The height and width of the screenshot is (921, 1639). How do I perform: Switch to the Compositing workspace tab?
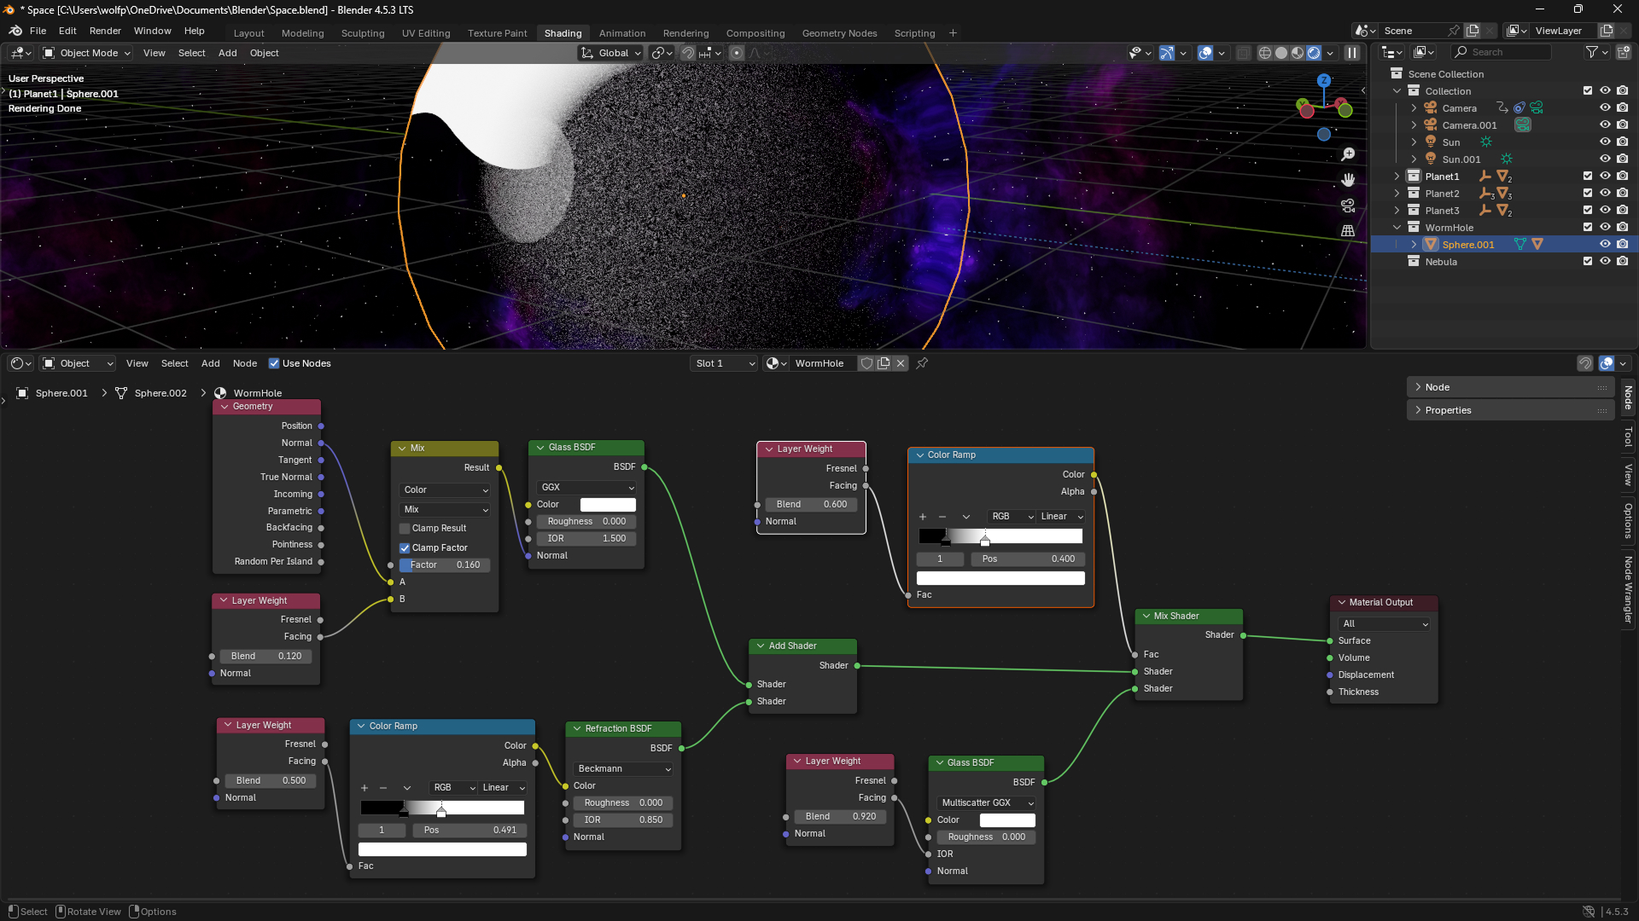(x=755, y=33)
